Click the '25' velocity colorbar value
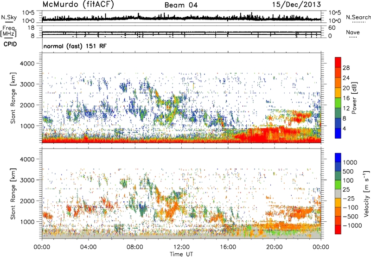Viewport: 371px width, 257px height. click(346, 189)
